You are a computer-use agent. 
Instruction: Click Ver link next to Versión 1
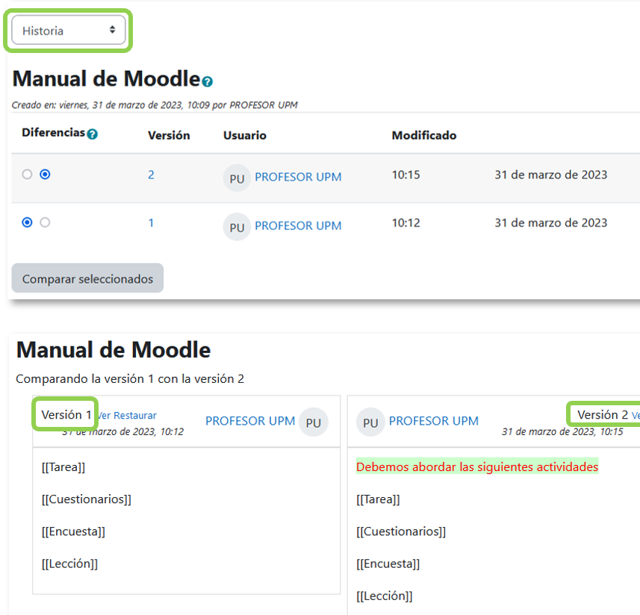[105, 416]
